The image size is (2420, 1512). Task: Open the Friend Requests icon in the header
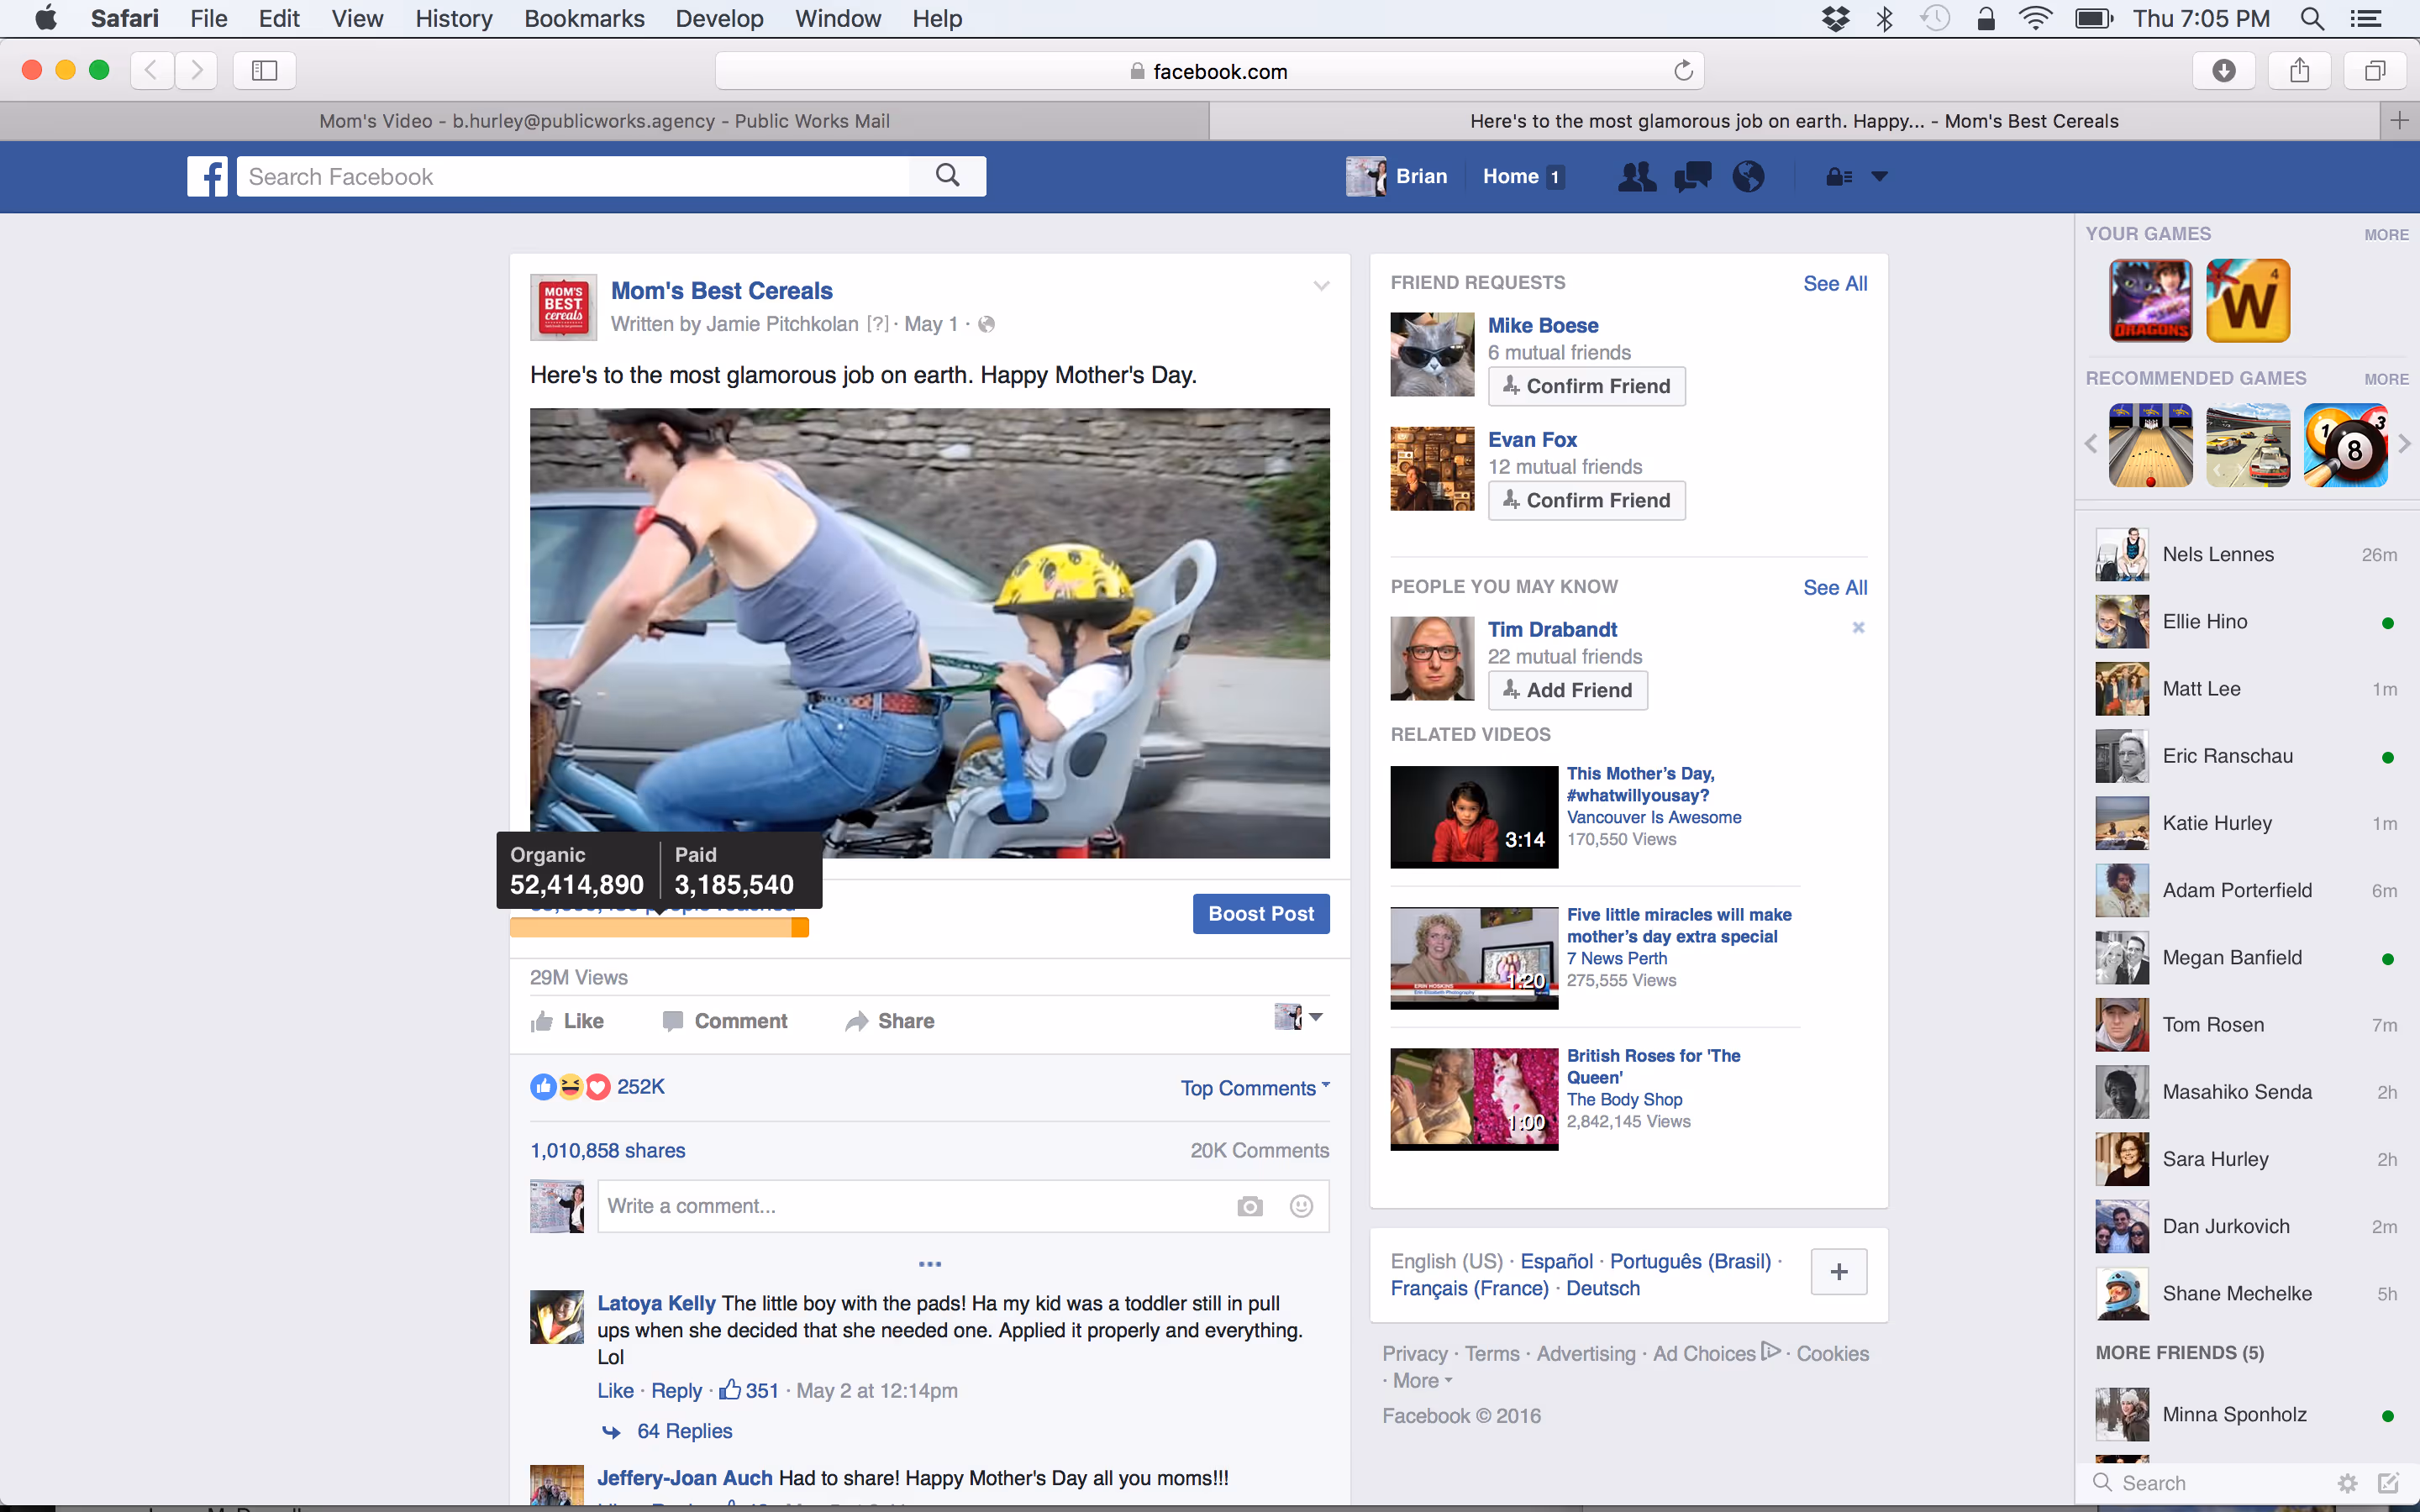pos(1636,177)
